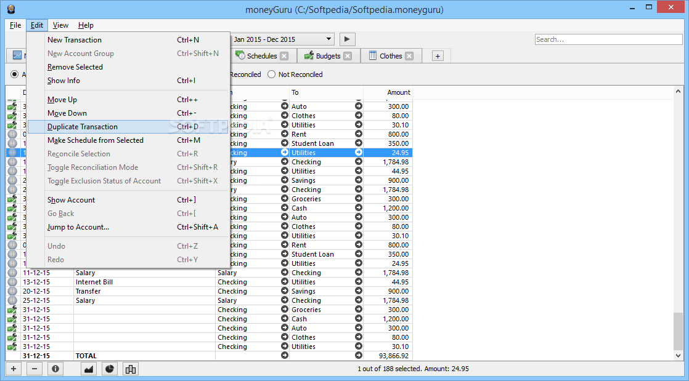Close the Schedules tab
689x381 pixels.
tap(284, 56)
